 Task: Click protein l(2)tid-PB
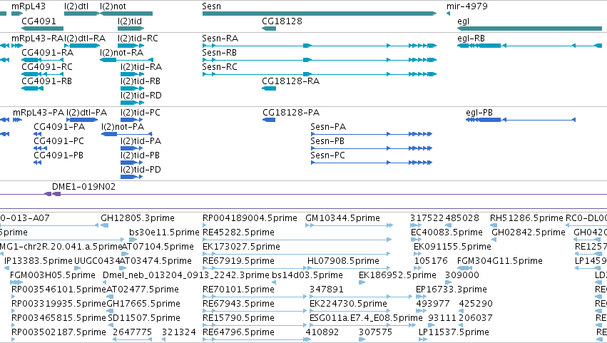[140, 155]
